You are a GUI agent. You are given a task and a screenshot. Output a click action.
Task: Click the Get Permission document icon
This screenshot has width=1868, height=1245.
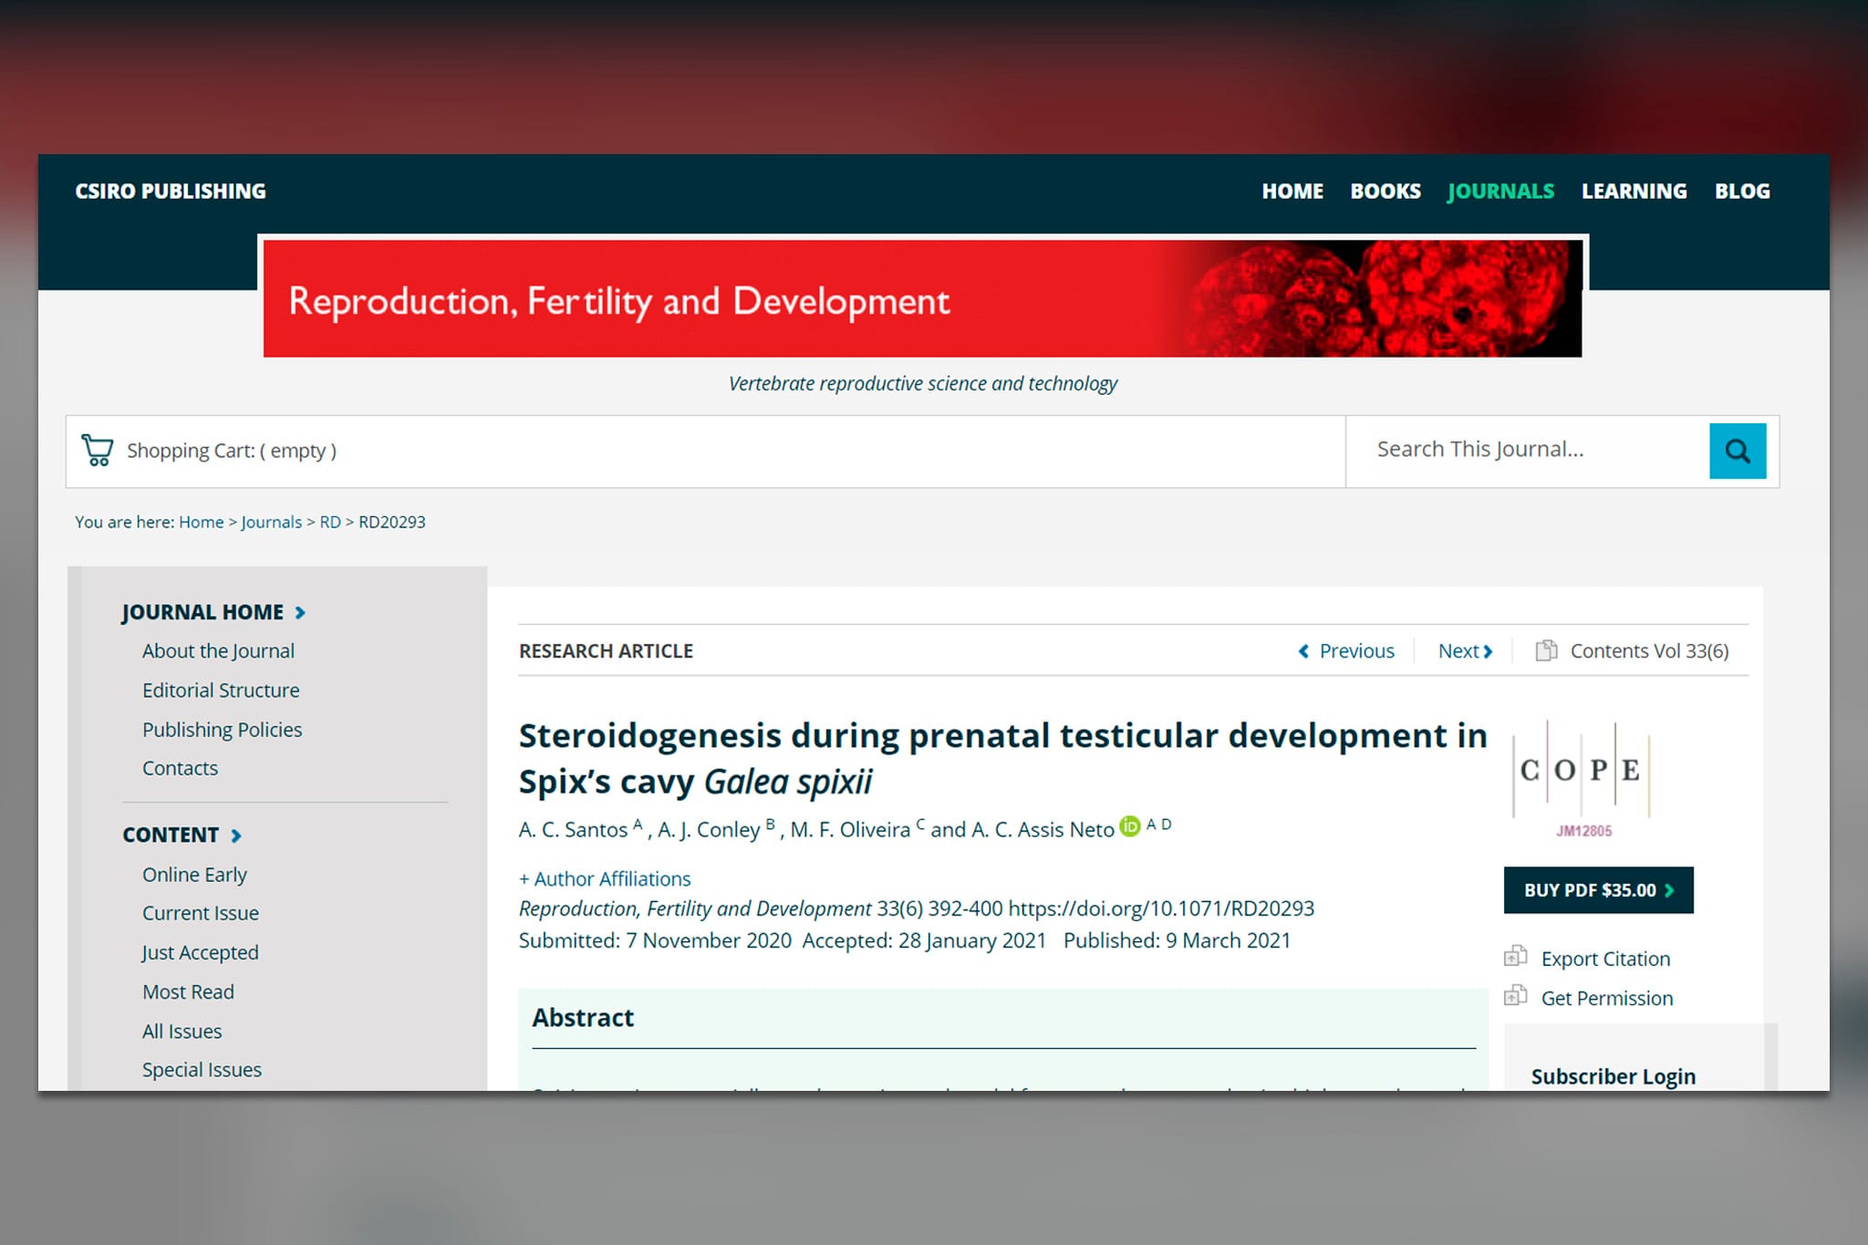1515,995
